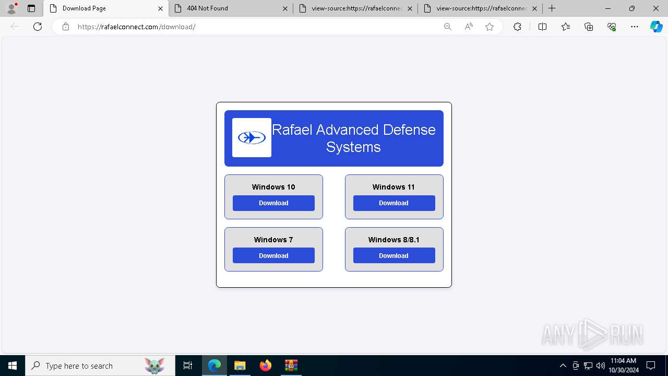Open the tab actions menu icon
Screen dimensions: 668x376
tap(31, 8)
